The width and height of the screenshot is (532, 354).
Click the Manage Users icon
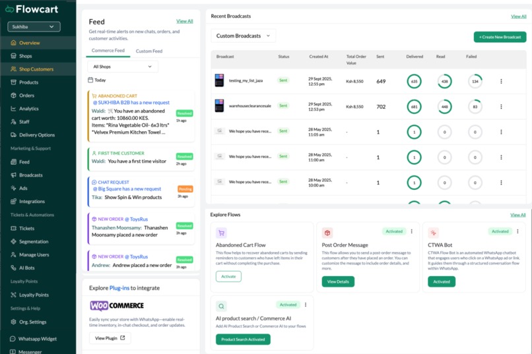point(14,254)
